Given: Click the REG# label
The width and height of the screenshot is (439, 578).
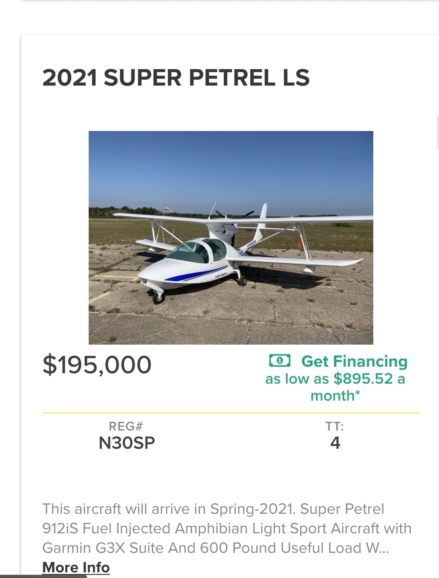Looking at the screenshot, I should coord(126,426).
